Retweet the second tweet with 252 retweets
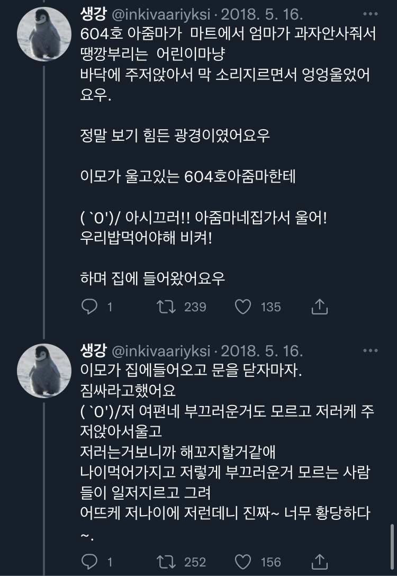397x576 pixels. [167, 561]
